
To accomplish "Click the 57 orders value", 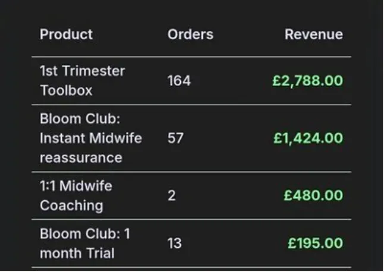I will [x=175, y=138].
